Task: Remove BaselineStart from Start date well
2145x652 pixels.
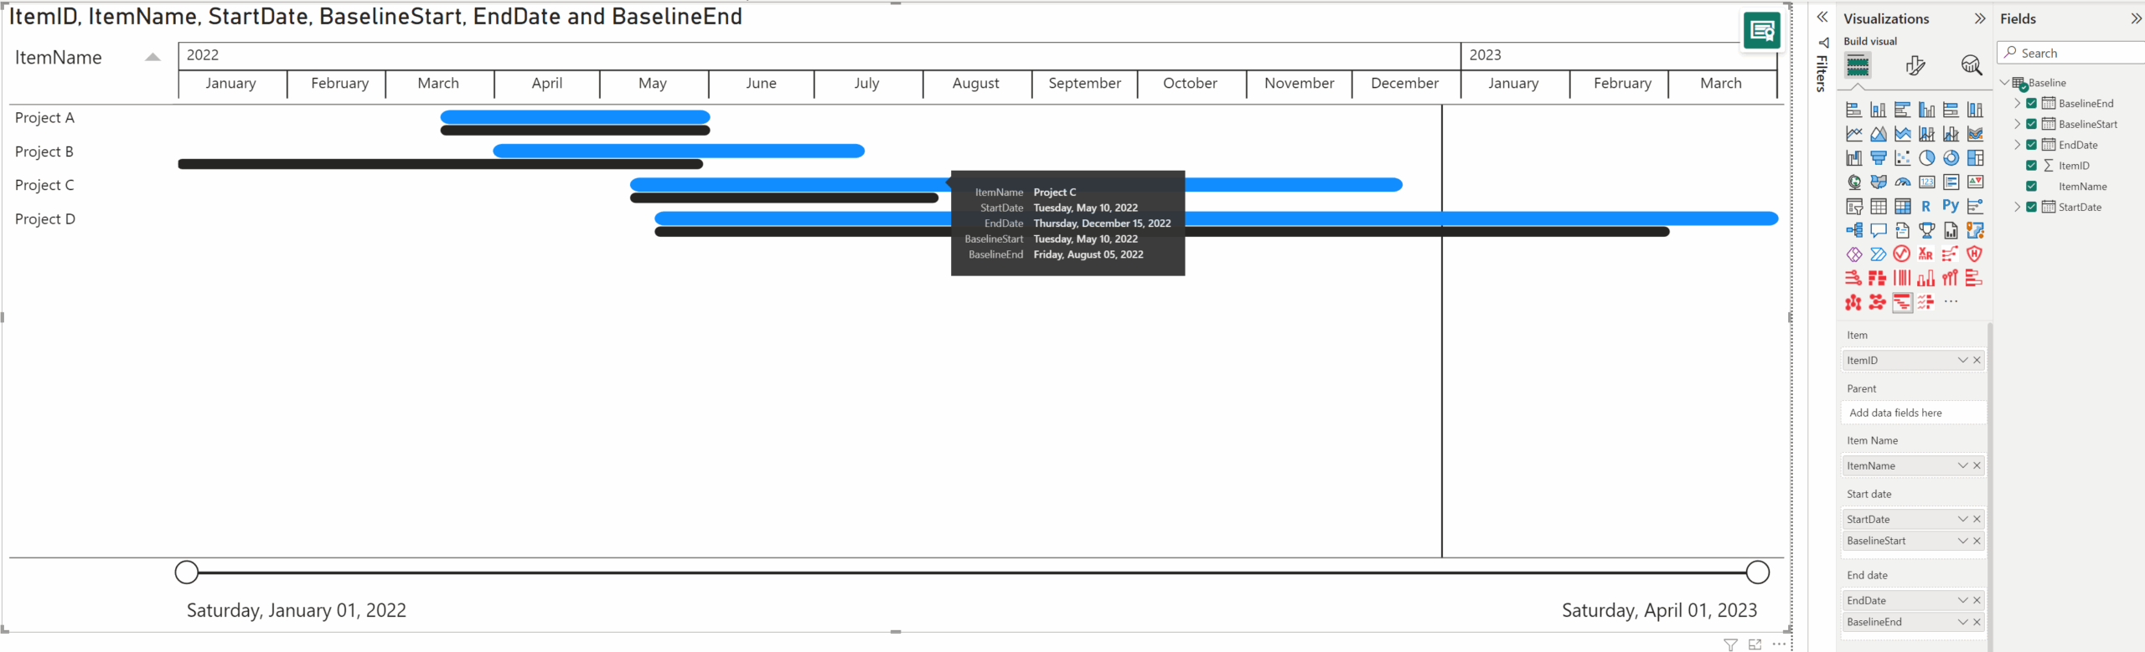Action: 1977,542
